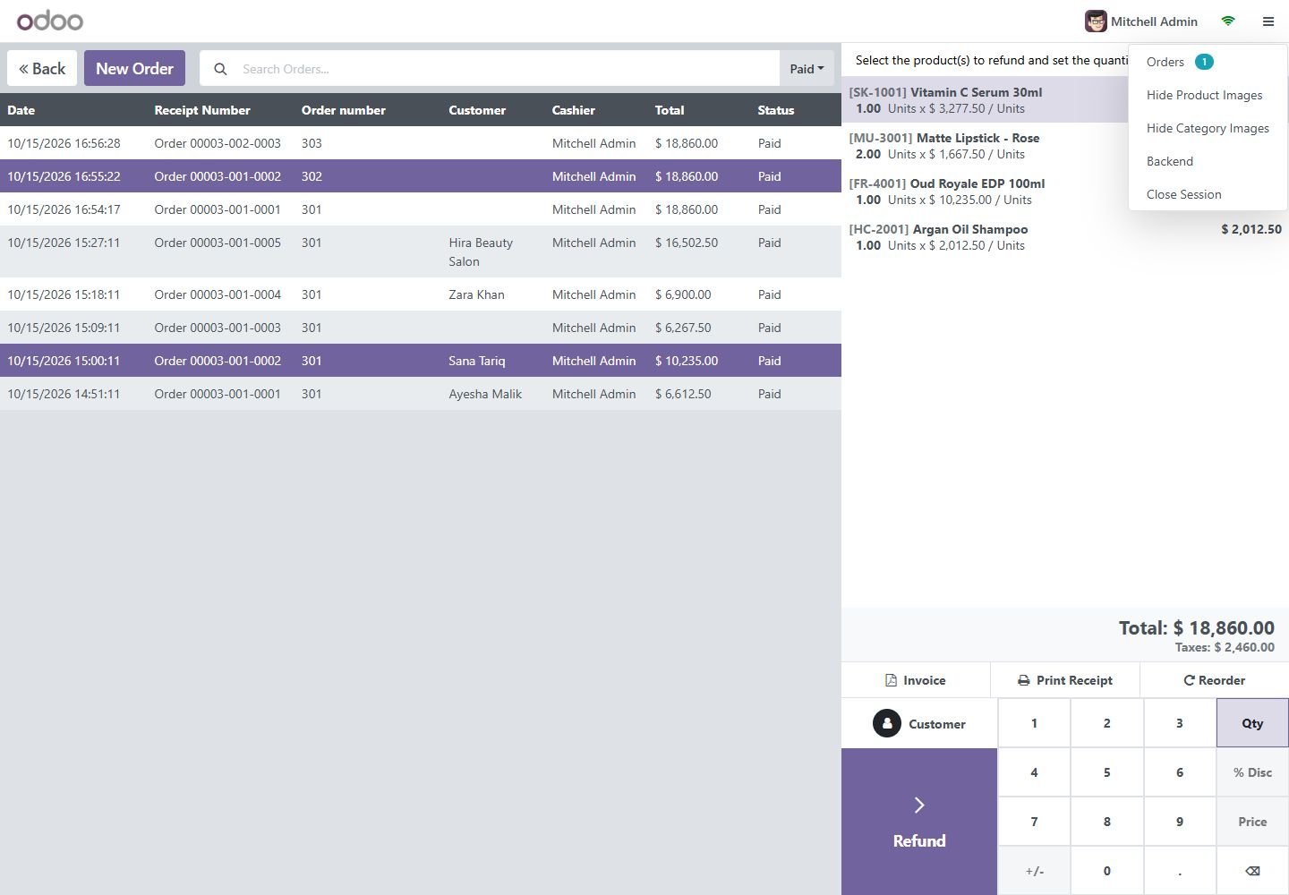1289x895 pixels.
Task: Click Mitchell Admin avatar picture
Action: pos(1096,21)
